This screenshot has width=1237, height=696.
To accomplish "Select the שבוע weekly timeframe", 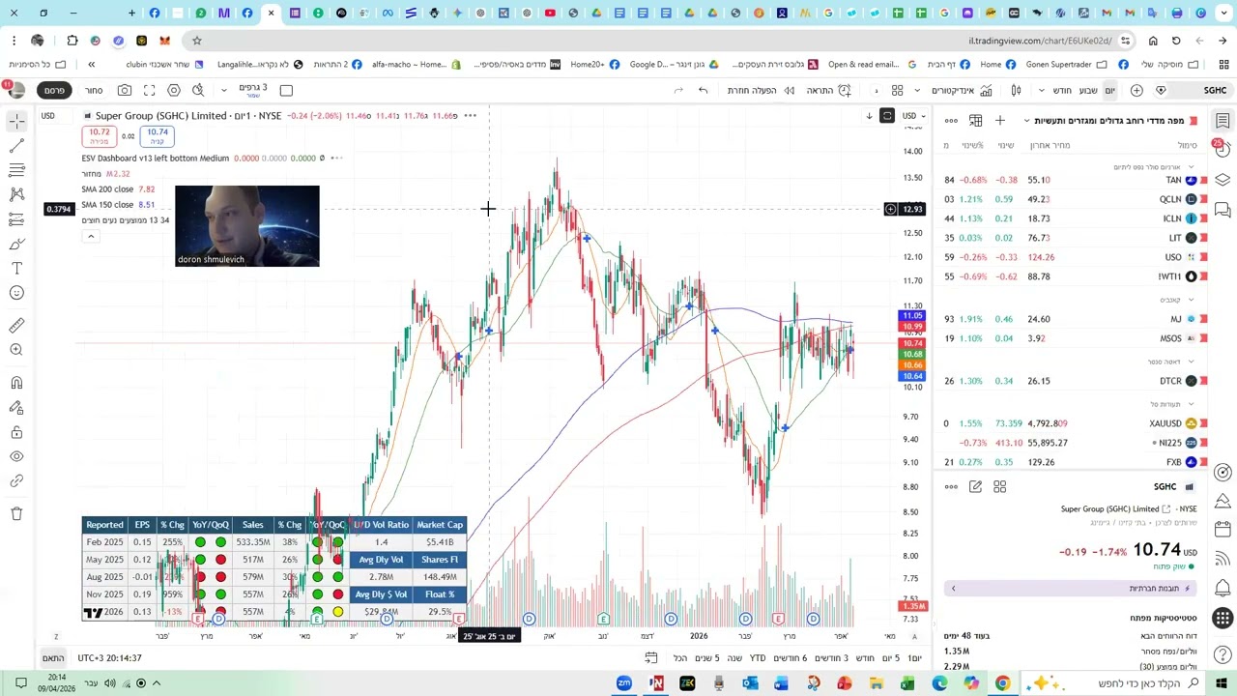I will coord(1088,90).
